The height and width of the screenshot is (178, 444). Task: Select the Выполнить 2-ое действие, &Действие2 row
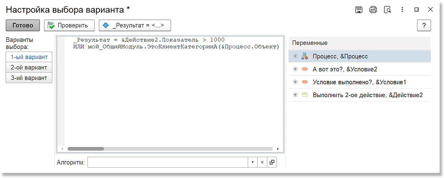(x=360, y=95)
